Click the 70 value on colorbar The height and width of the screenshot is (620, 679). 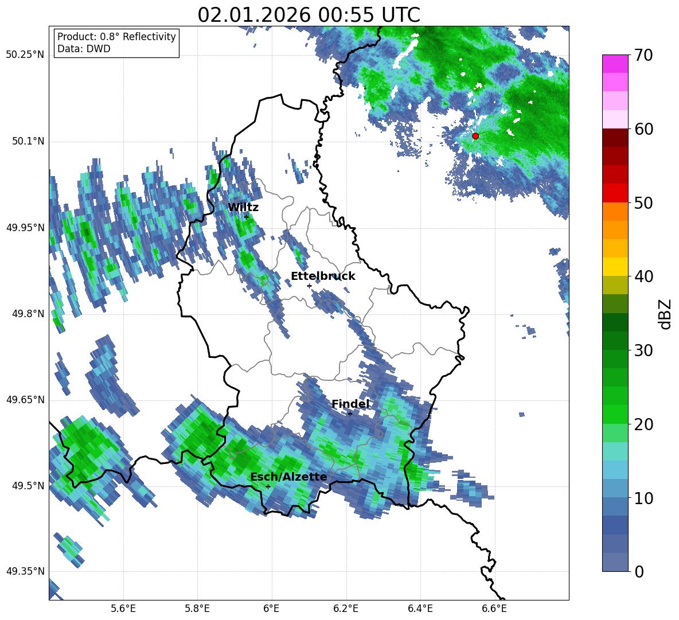tap(643, 56)
